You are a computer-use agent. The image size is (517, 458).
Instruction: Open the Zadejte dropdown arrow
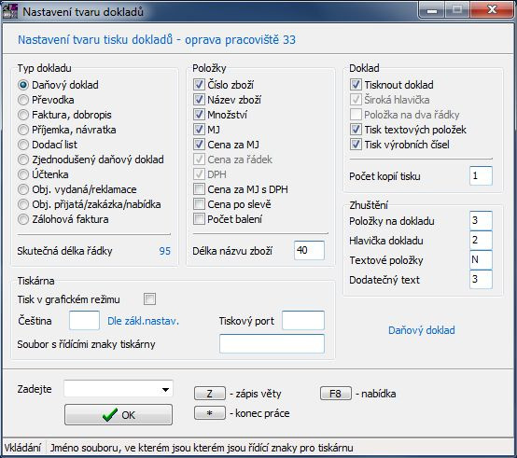[165, 390]
